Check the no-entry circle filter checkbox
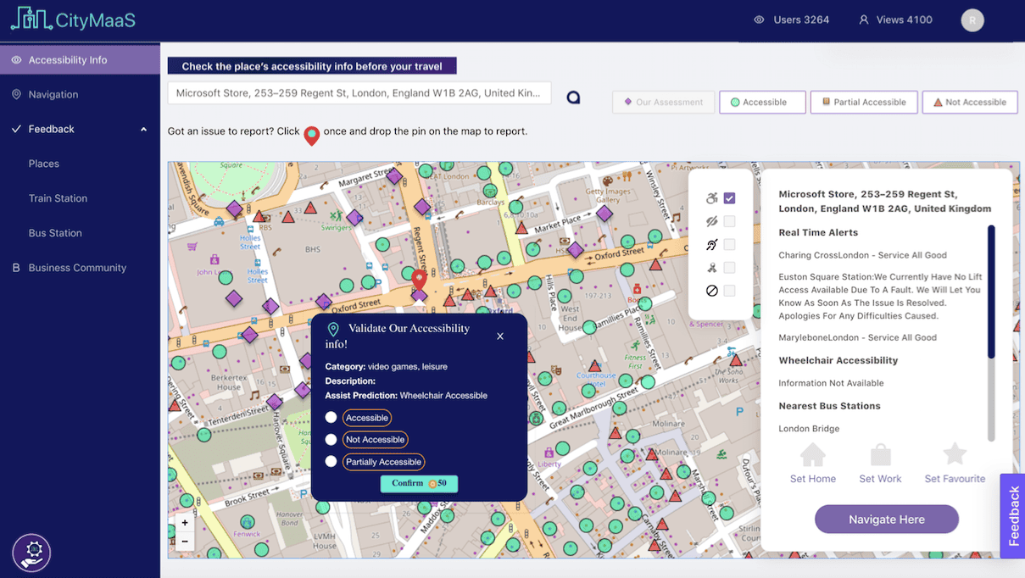 [x=729, y=291]
